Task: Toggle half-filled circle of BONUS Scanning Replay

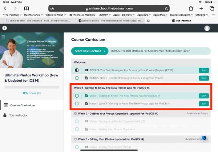Action: point(77,70)
